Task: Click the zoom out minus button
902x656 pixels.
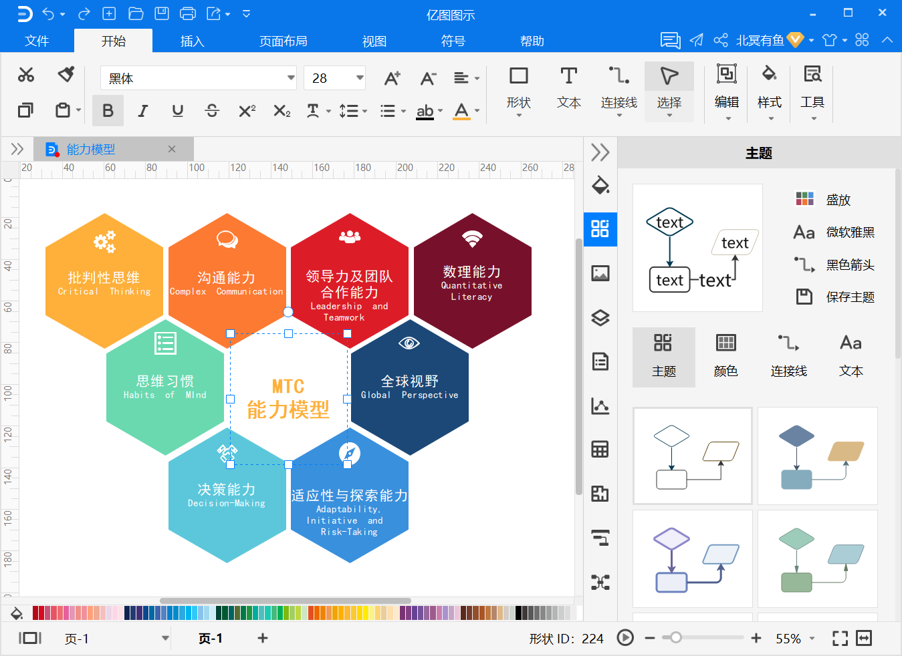Action: pyautogui.click(x=649, y=639)
